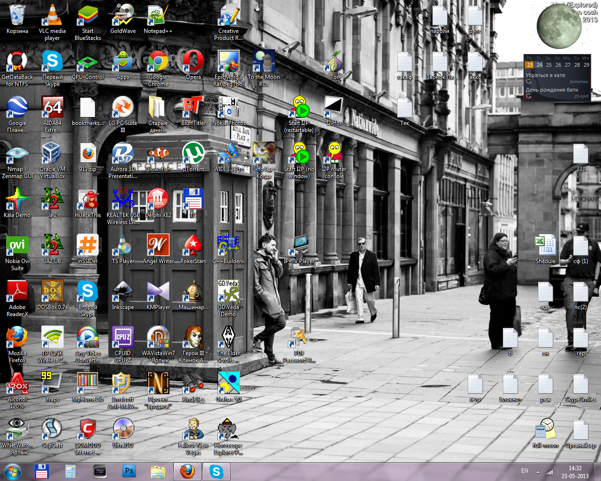Open the Корзина recycle bin
601x481 pixels.
point(17,20)
